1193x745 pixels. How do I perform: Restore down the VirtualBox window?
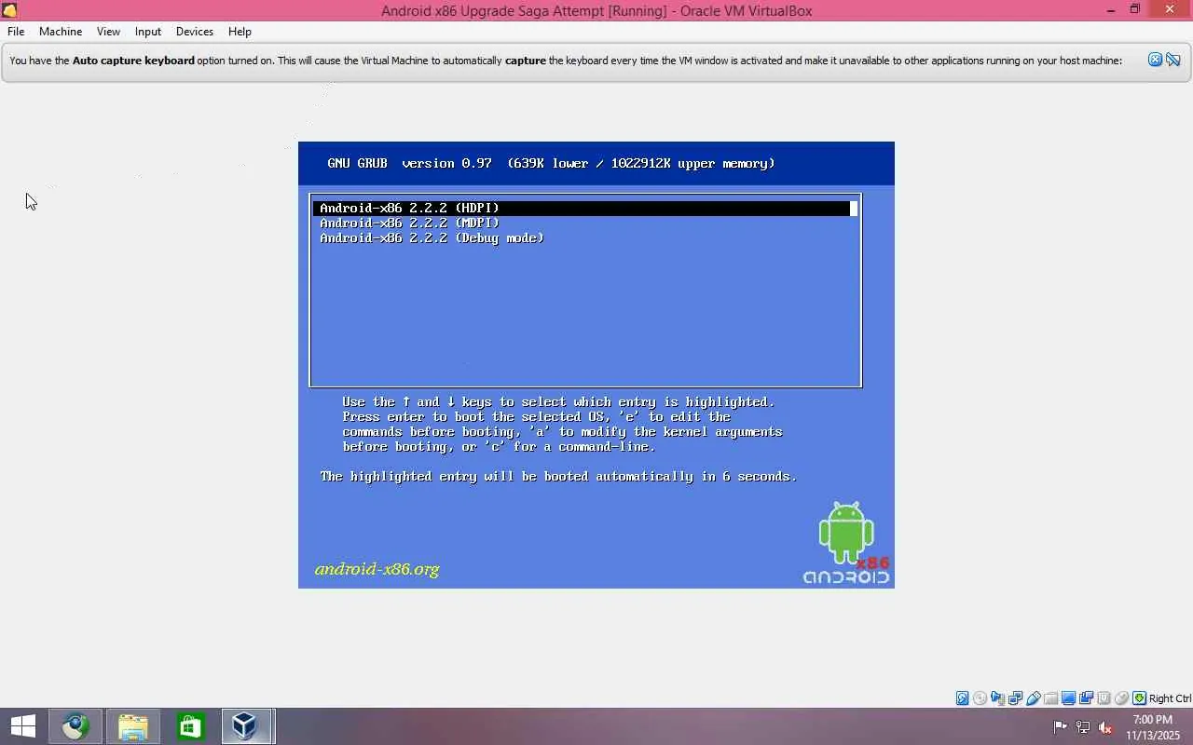click(1135, 10)
